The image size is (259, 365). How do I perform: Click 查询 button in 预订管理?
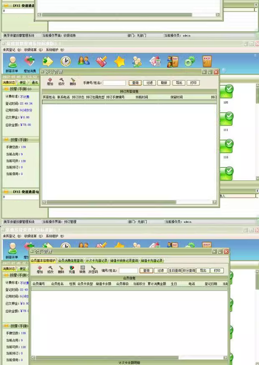click(x=135, y=83)
